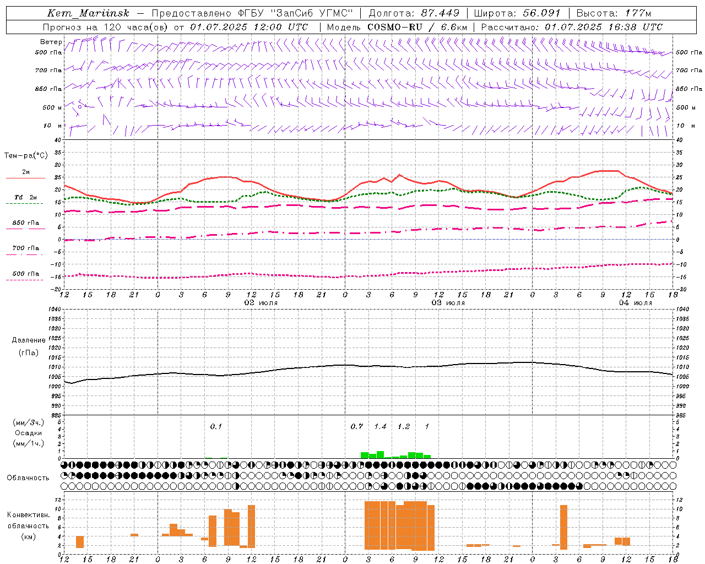This screenshot has width=705, height=564.
Task: Click the station name Kem_Mariinsk
Action: point(88,13)
